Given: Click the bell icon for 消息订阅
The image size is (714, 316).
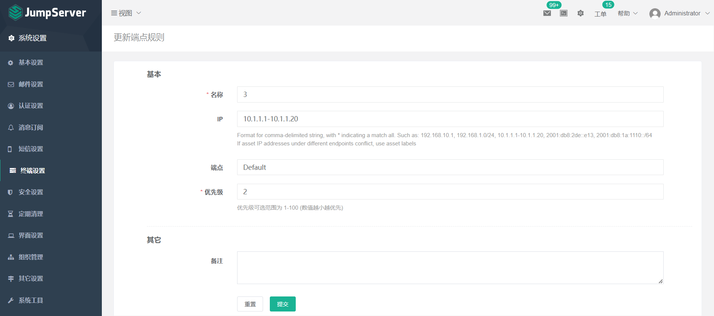Looking at the screenshot, I should 11,128.
